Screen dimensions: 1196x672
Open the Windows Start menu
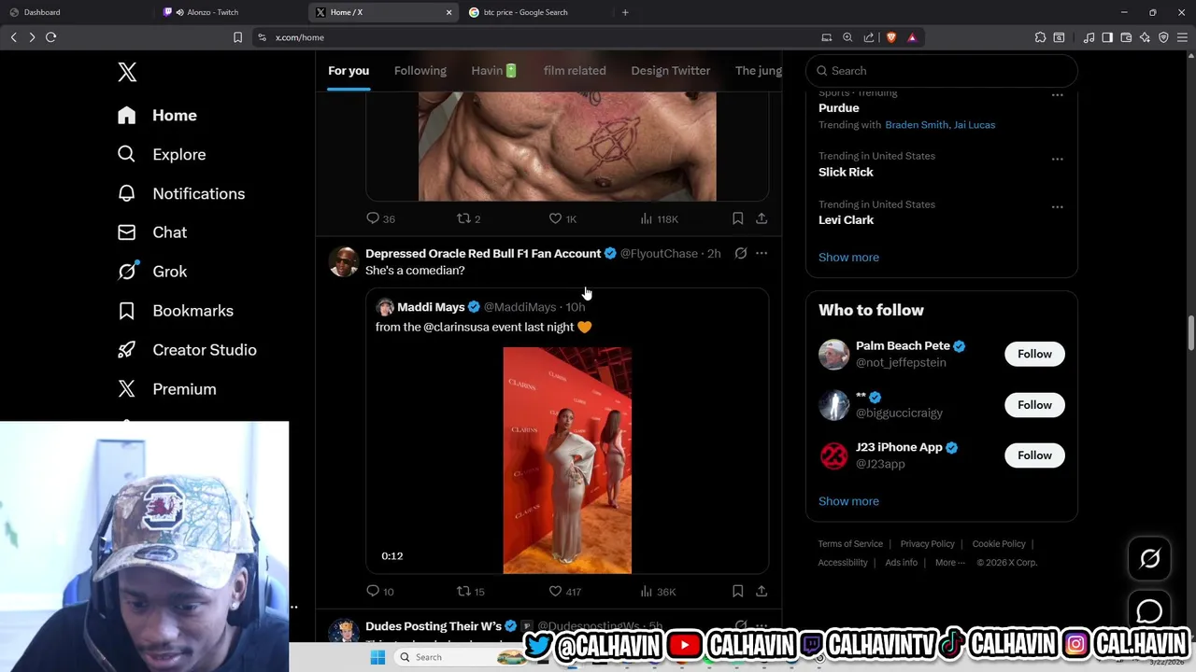tap(377, 657)
